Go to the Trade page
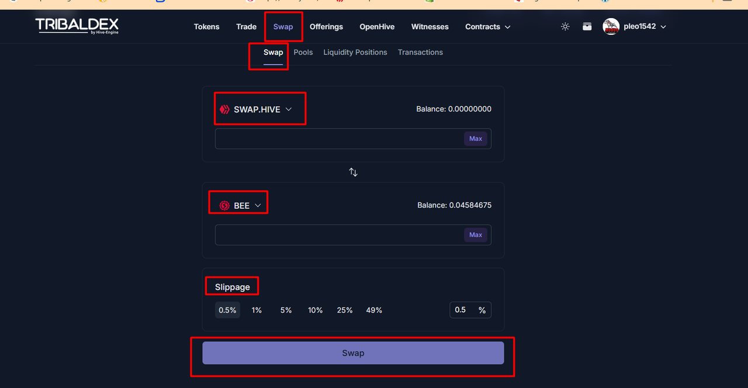Screen dimensions: 748x388 [247, 27]
